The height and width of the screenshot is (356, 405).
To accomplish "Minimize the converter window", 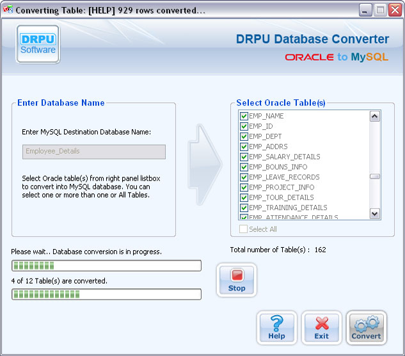I will [x=365, y=10].
